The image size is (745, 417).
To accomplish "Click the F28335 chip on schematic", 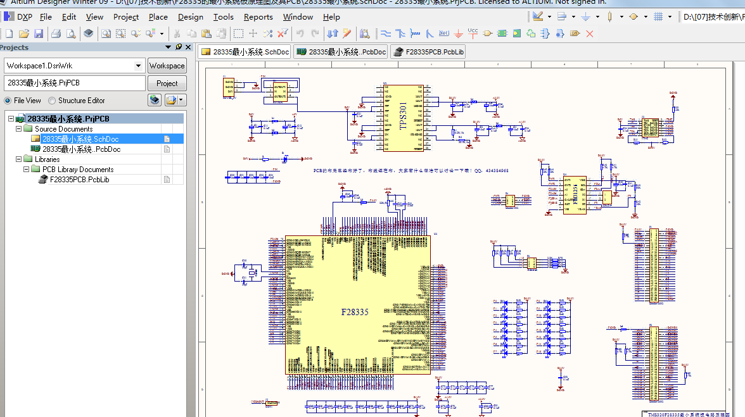I will pos(357,304).
